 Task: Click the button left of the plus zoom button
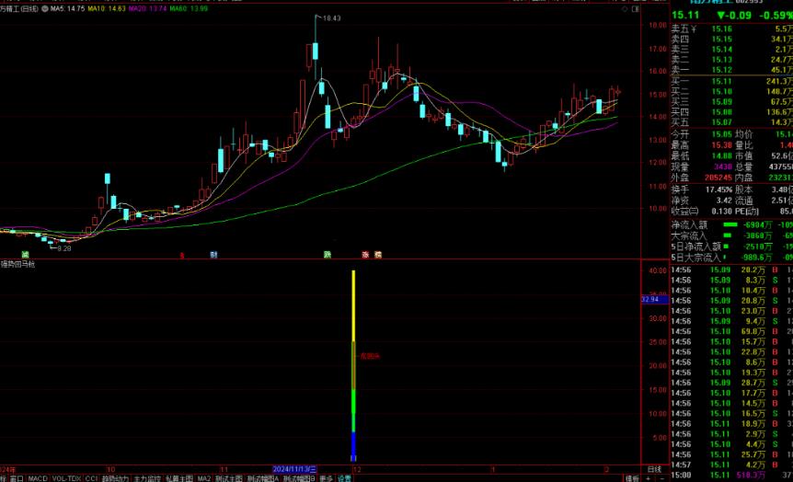pos(632,478)
